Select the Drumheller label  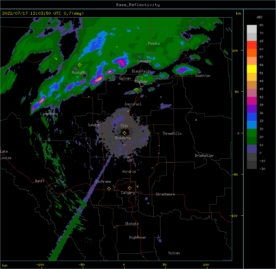point(204,156)
